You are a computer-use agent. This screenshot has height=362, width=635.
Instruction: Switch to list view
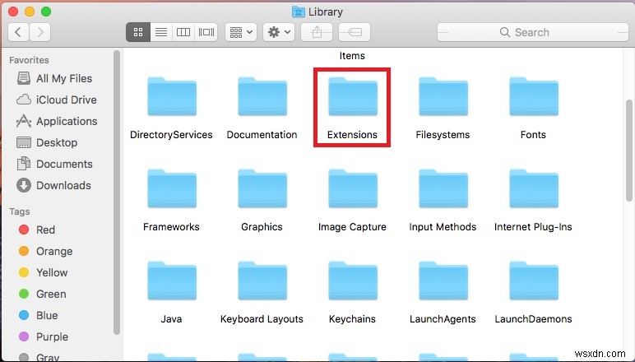pos(161,32)
